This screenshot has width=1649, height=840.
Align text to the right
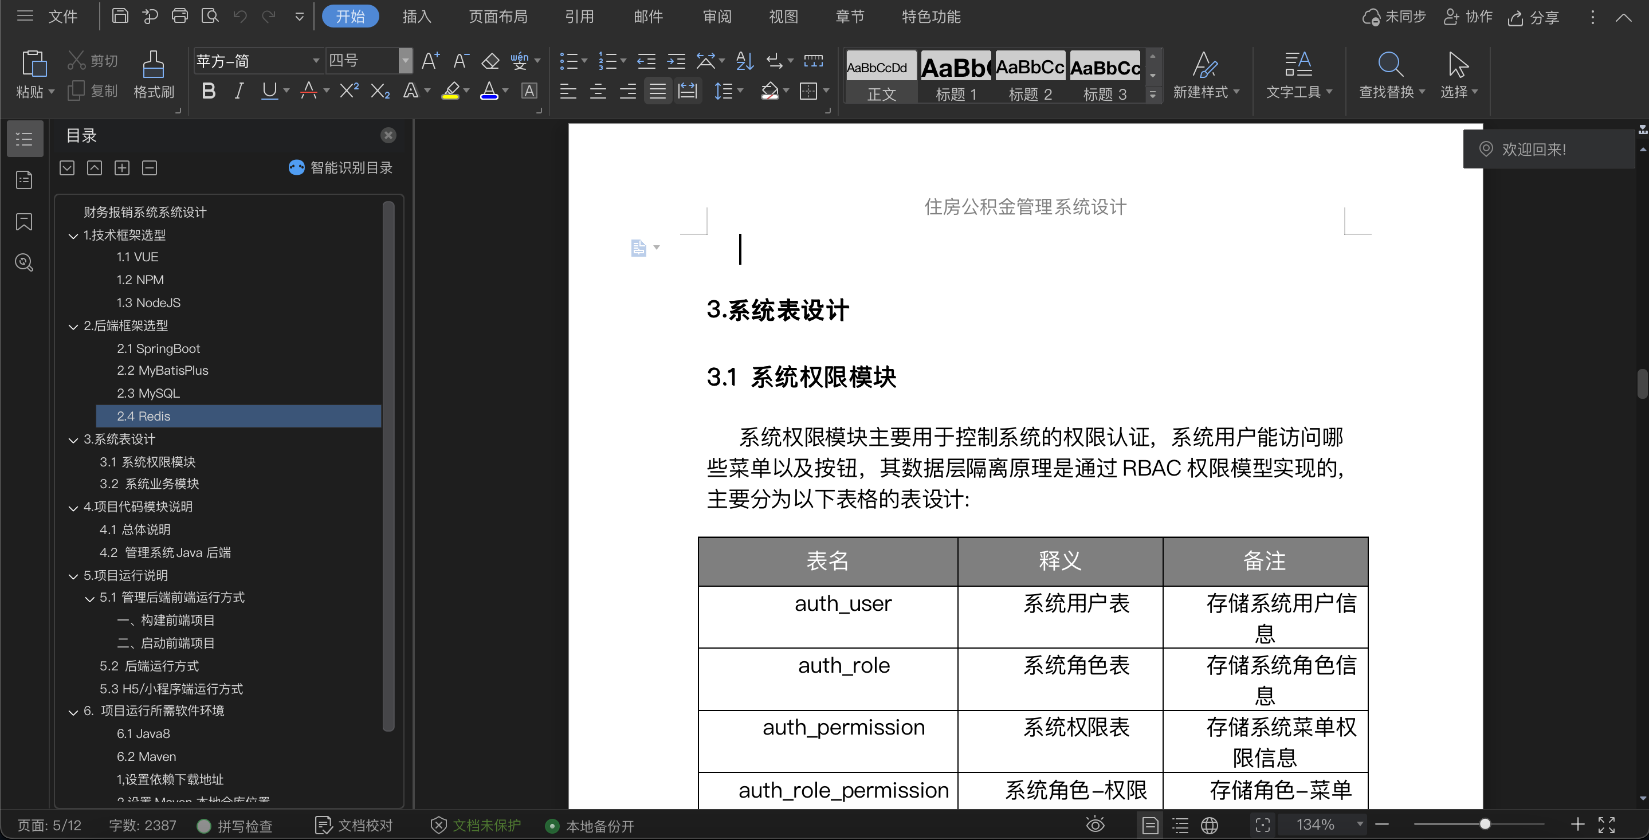[628, 91]
